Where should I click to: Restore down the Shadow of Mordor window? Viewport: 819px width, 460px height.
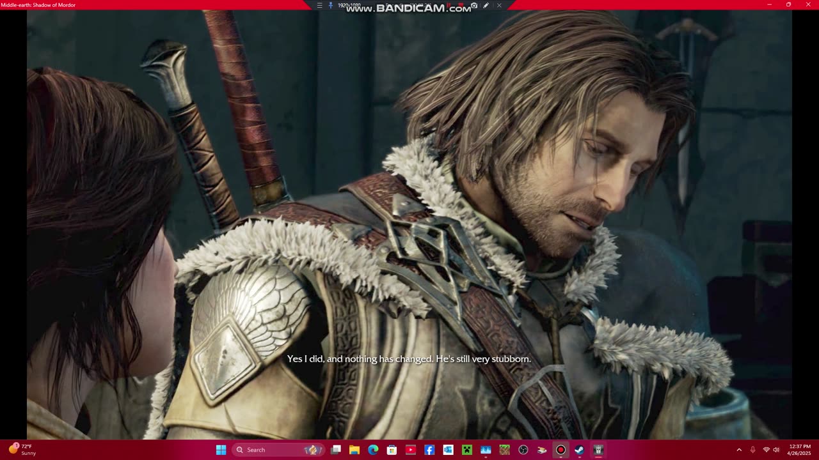tap(788, 4)
